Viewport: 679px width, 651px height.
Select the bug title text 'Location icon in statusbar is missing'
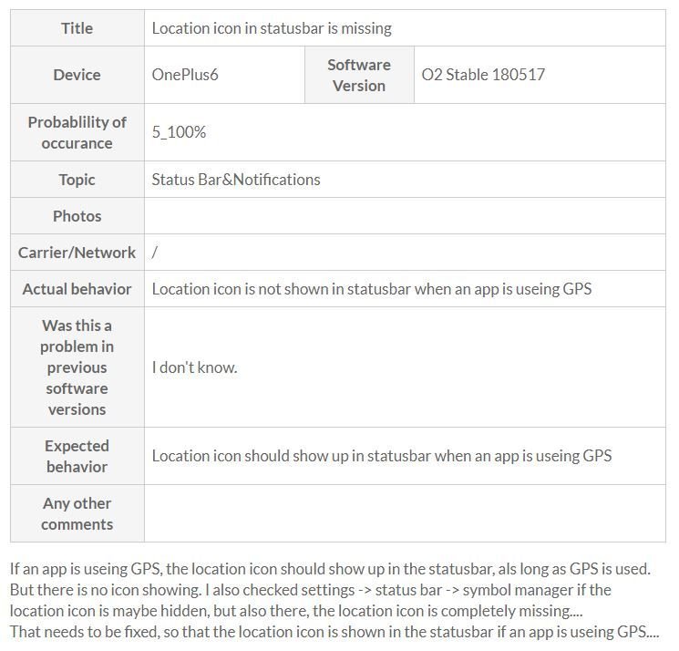(272, 28)
